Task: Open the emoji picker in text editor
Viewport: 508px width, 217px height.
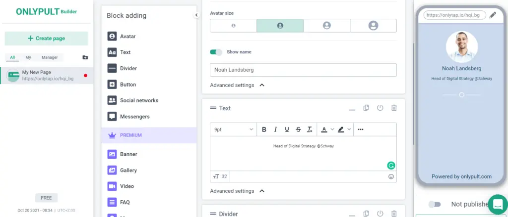Action: pyautogui.click(x=391, y=176)
